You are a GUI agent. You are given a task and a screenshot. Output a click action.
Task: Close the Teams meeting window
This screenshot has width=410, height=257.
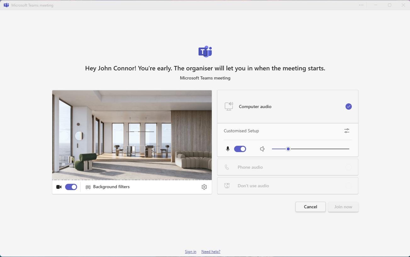point(403,5)
